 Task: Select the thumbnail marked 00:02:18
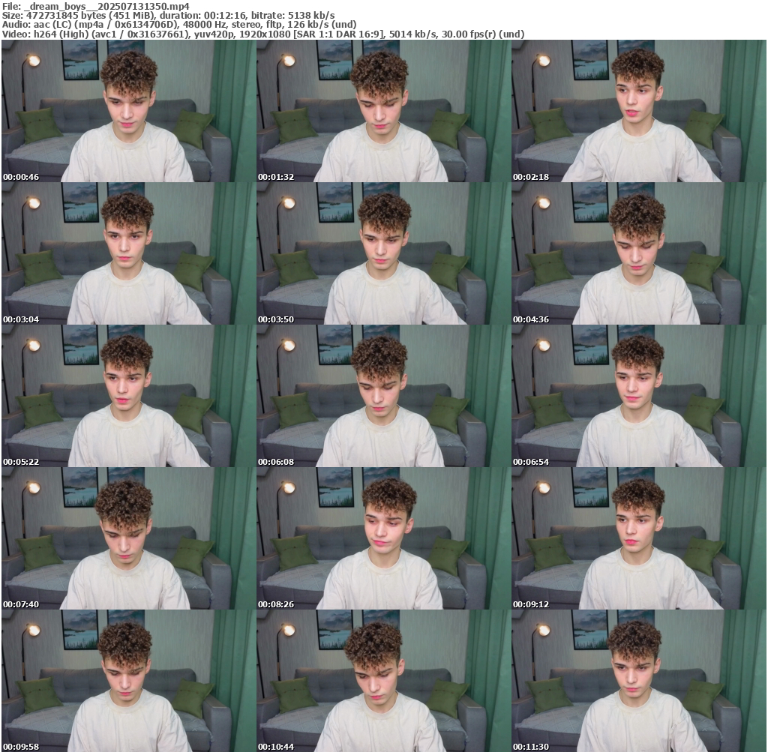(638, 111)
